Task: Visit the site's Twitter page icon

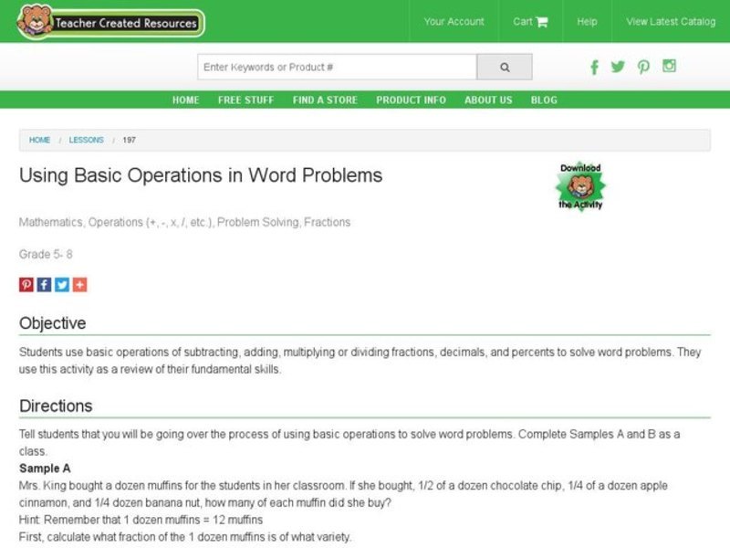Action: tap(619, 67)
